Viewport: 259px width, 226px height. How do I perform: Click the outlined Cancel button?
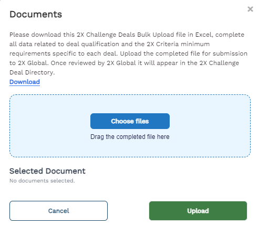pos(58,211)
